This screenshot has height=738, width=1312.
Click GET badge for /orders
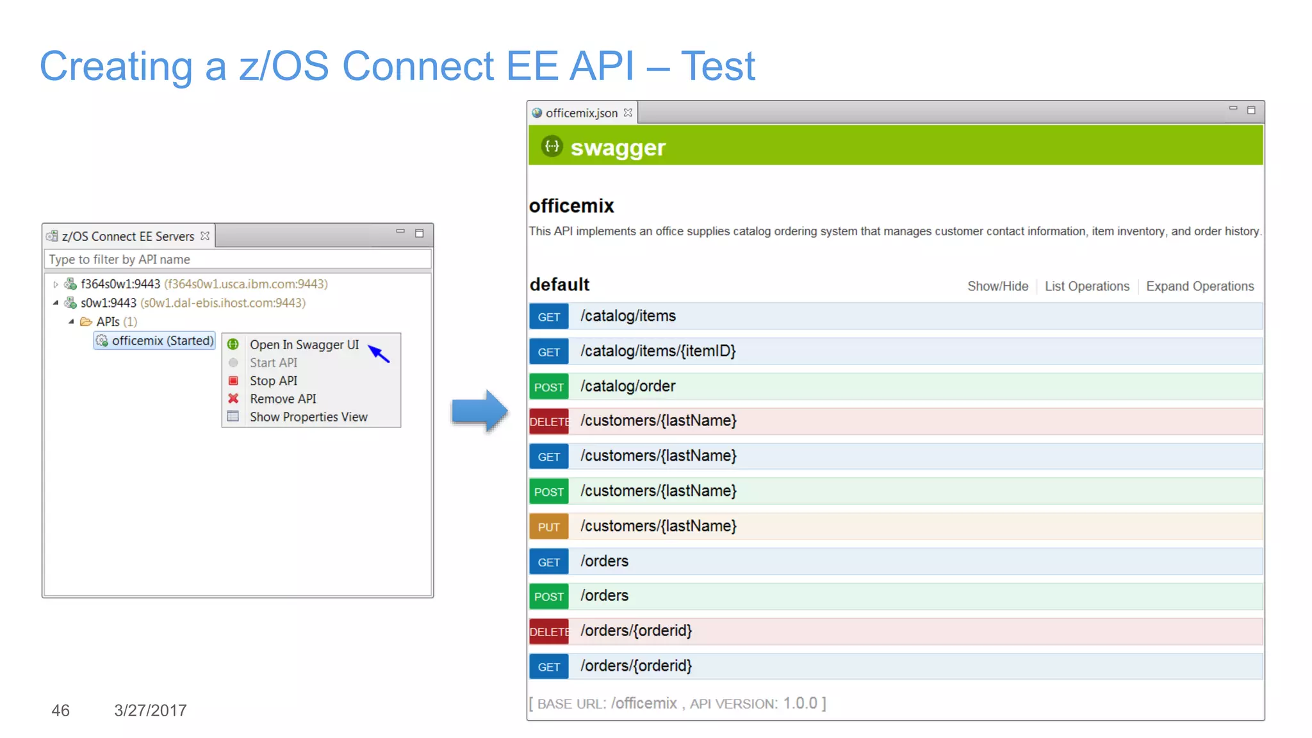point(549,562)
